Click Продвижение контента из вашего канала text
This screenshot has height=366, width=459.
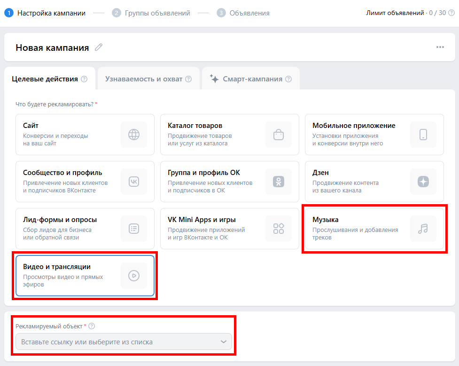pos(345,187)
